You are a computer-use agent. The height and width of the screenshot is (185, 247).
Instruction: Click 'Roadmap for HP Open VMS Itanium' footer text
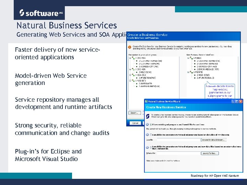coord(215,175)
